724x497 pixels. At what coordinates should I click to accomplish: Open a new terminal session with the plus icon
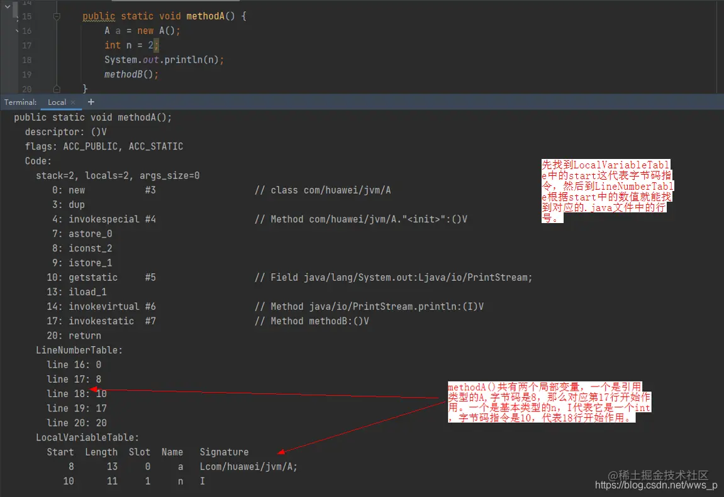[91, 102]
